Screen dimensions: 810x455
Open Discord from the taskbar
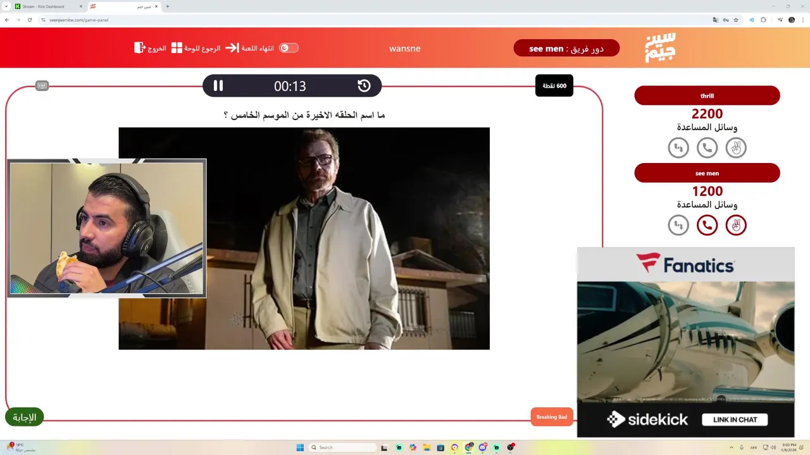tap(483, 447)
